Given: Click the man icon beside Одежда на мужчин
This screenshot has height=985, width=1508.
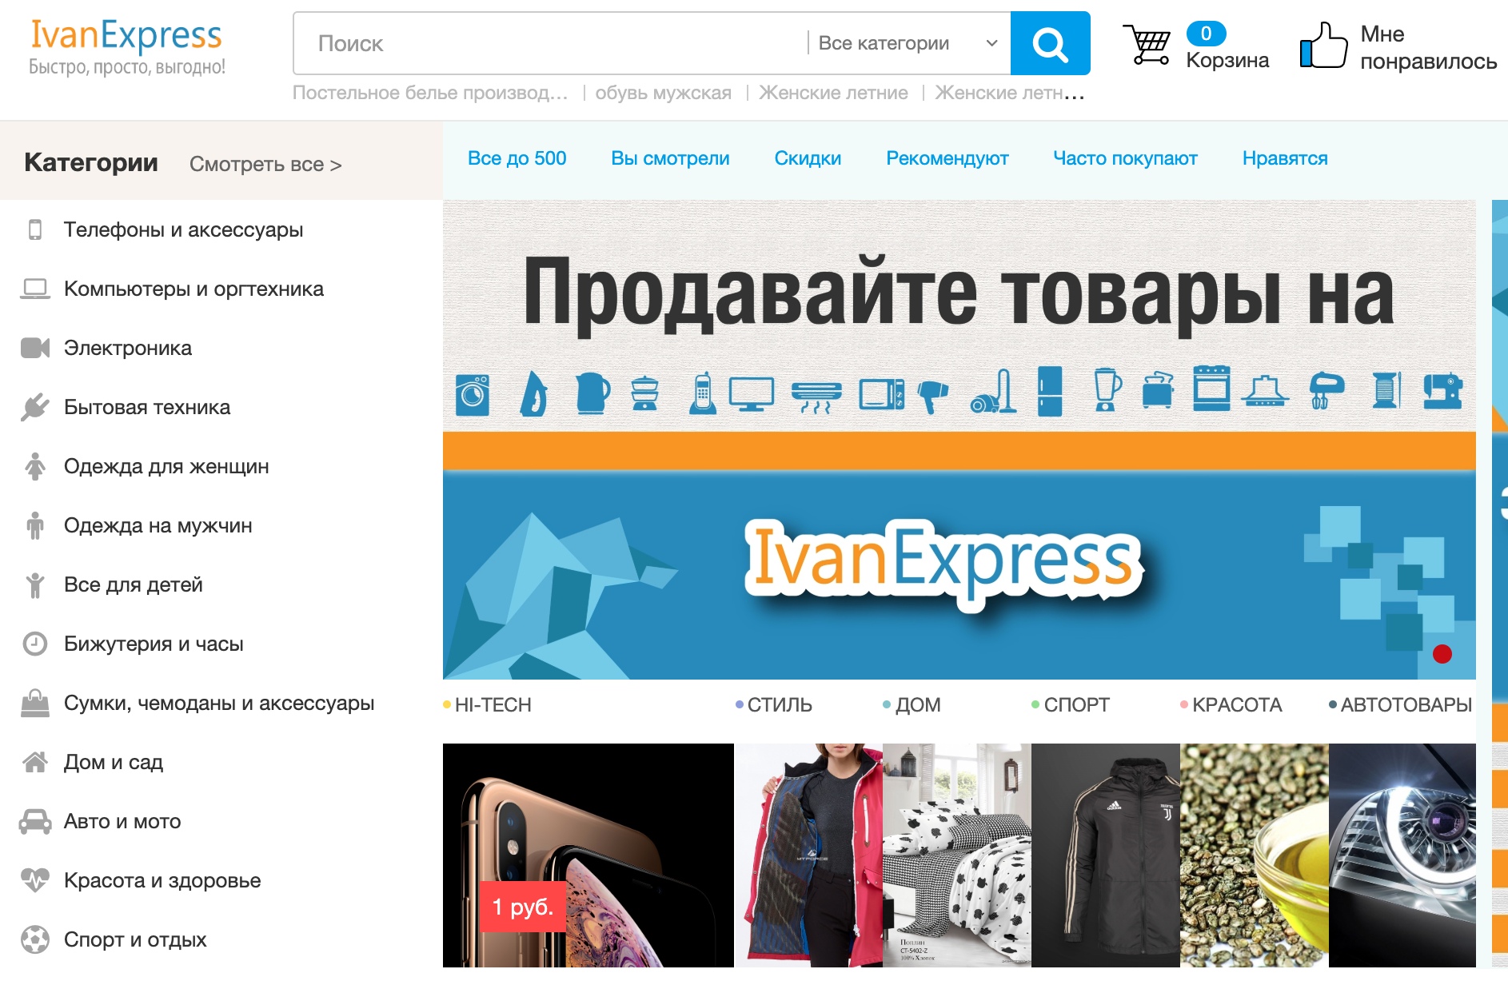Looking at the screenshot, I should [x=35, y=525].
